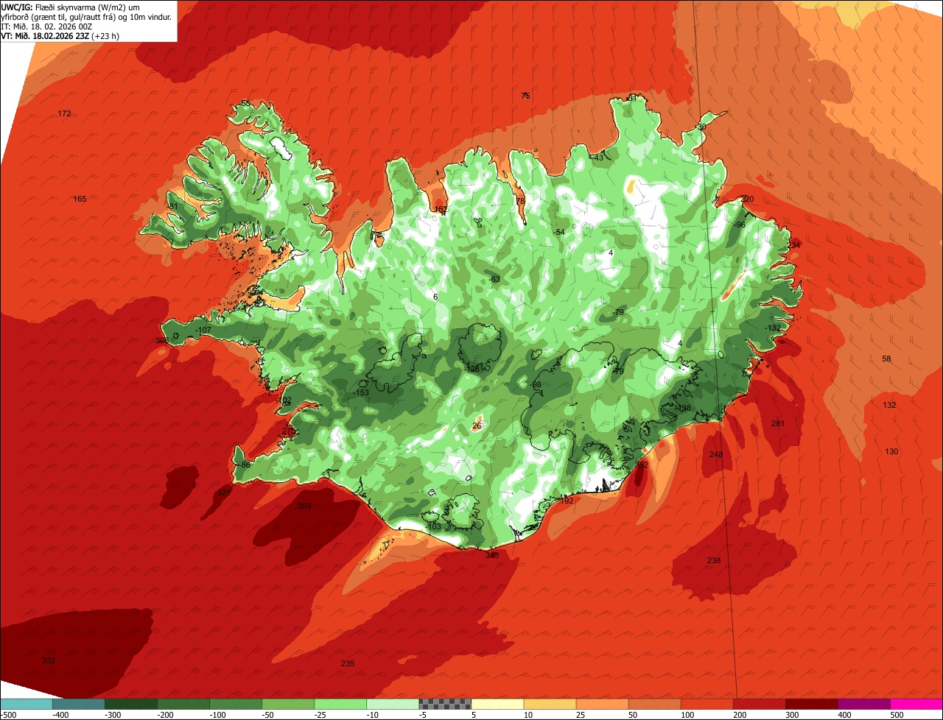Click the value '-43' in the northeast
Image resolution: width=943 pixels, height=720 pixels.
coord(597,158)
